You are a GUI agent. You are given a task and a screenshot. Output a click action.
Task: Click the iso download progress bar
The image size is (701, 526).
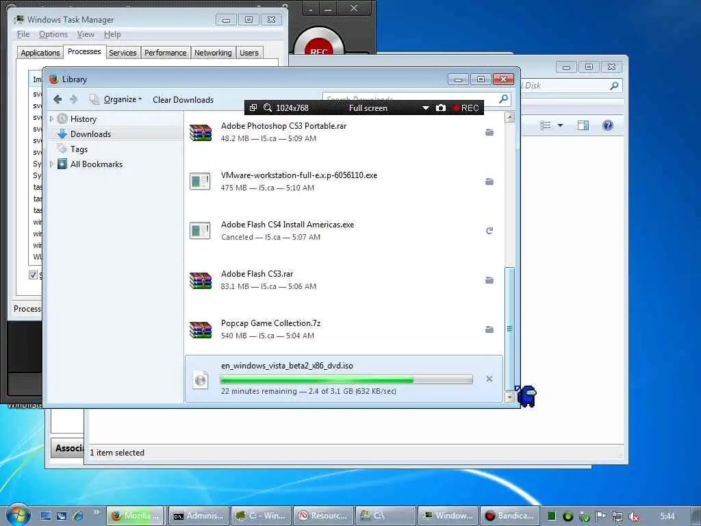[x=346, y=379]
